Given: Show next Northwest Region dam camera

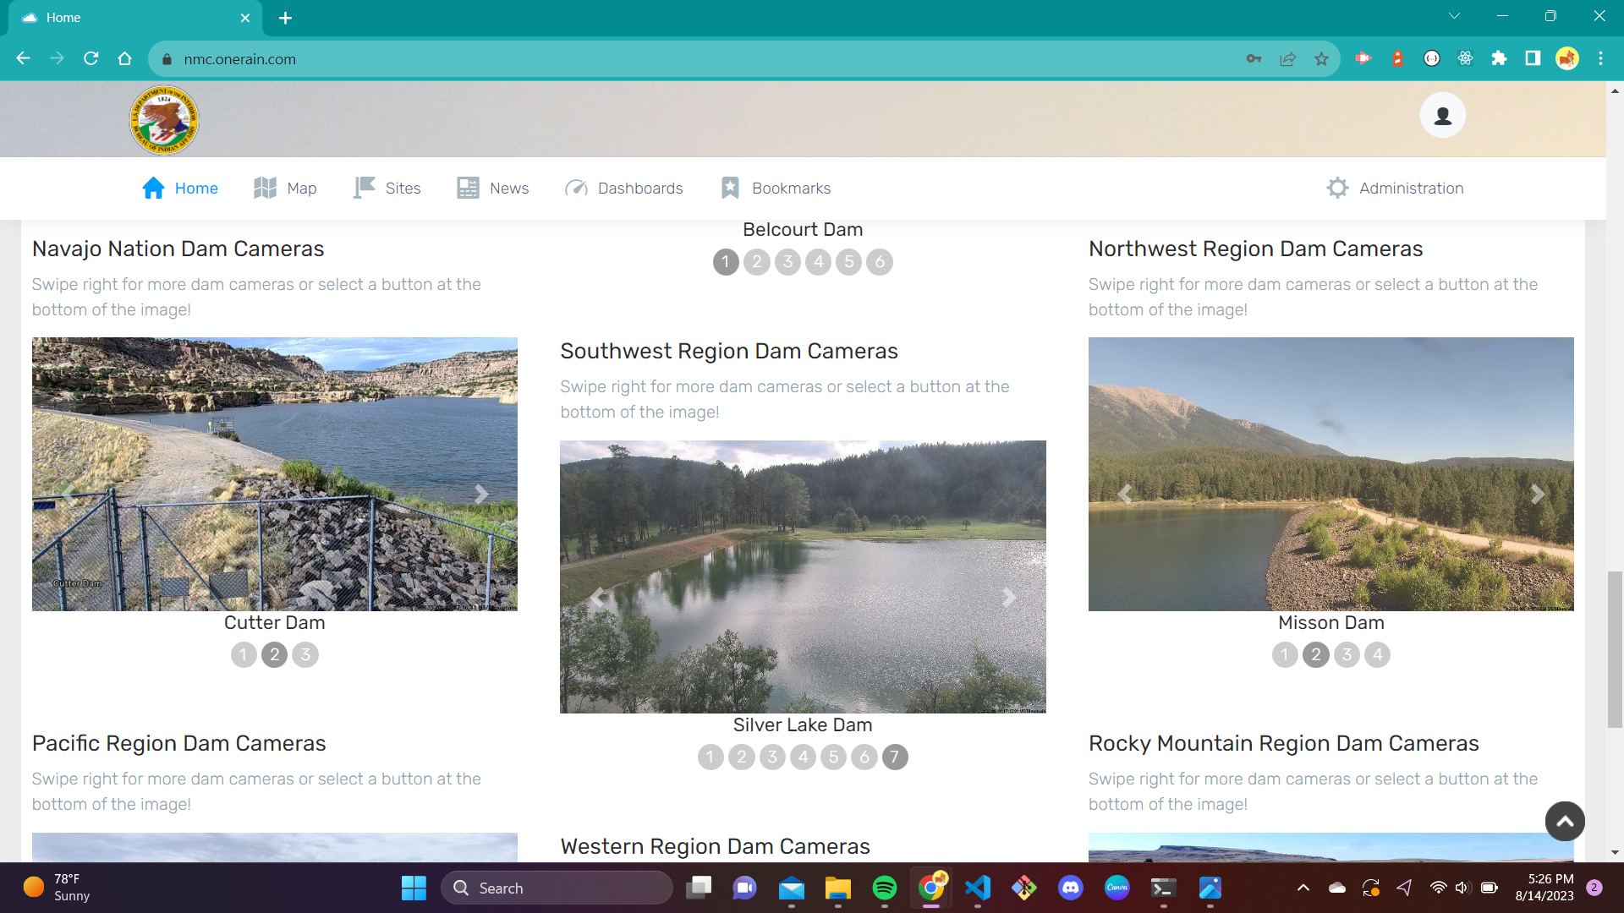Looking at the screenshot, I should point(1537,494).
